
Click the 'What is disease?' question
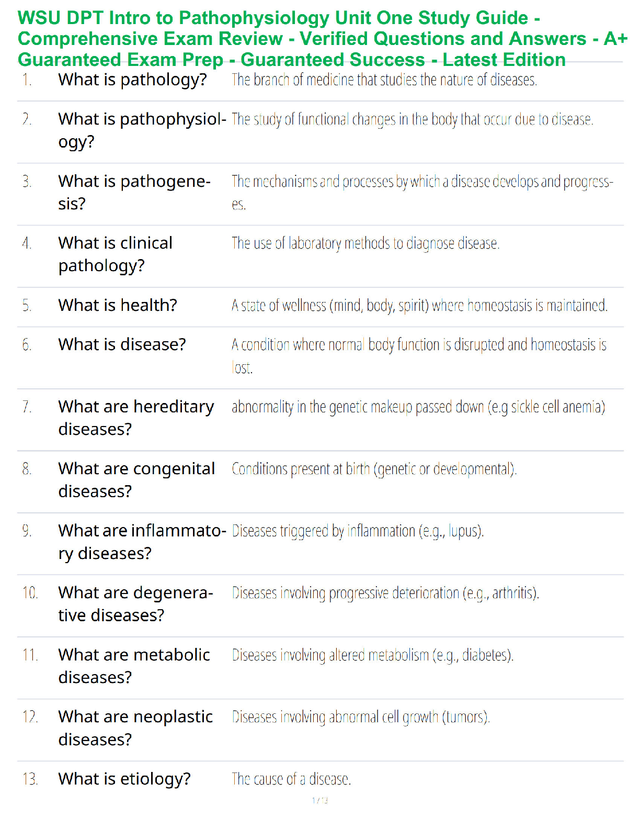tap(122, 344)
